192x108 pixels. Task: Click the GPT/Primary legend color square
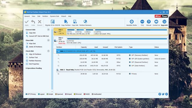(26, 94)
